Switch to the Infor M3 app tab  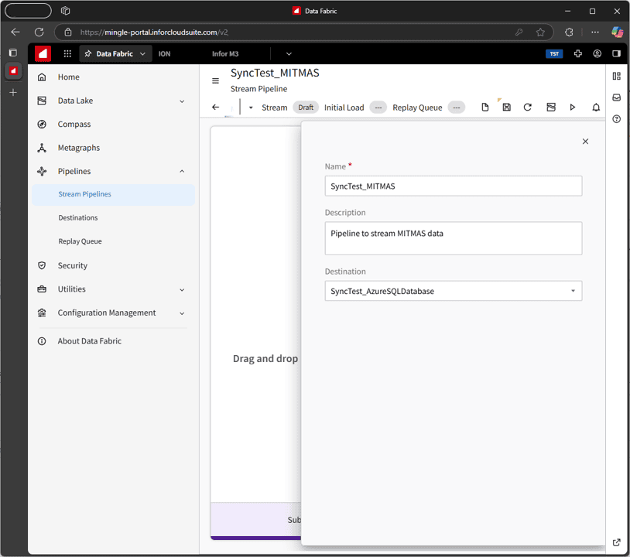[x=225, y=53]
